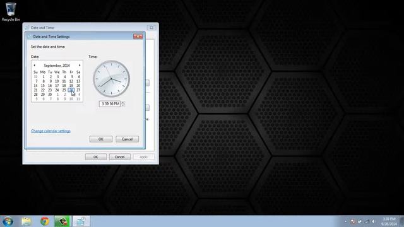
Task: Select September 22 in the calendar
Action: [x=43, y=90]
